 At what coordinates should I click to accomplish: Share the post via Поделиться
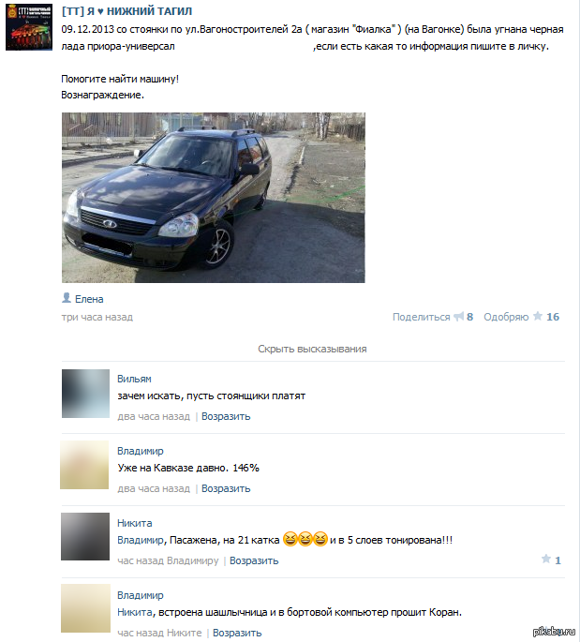pyautogui.click(x=422, y=317)
